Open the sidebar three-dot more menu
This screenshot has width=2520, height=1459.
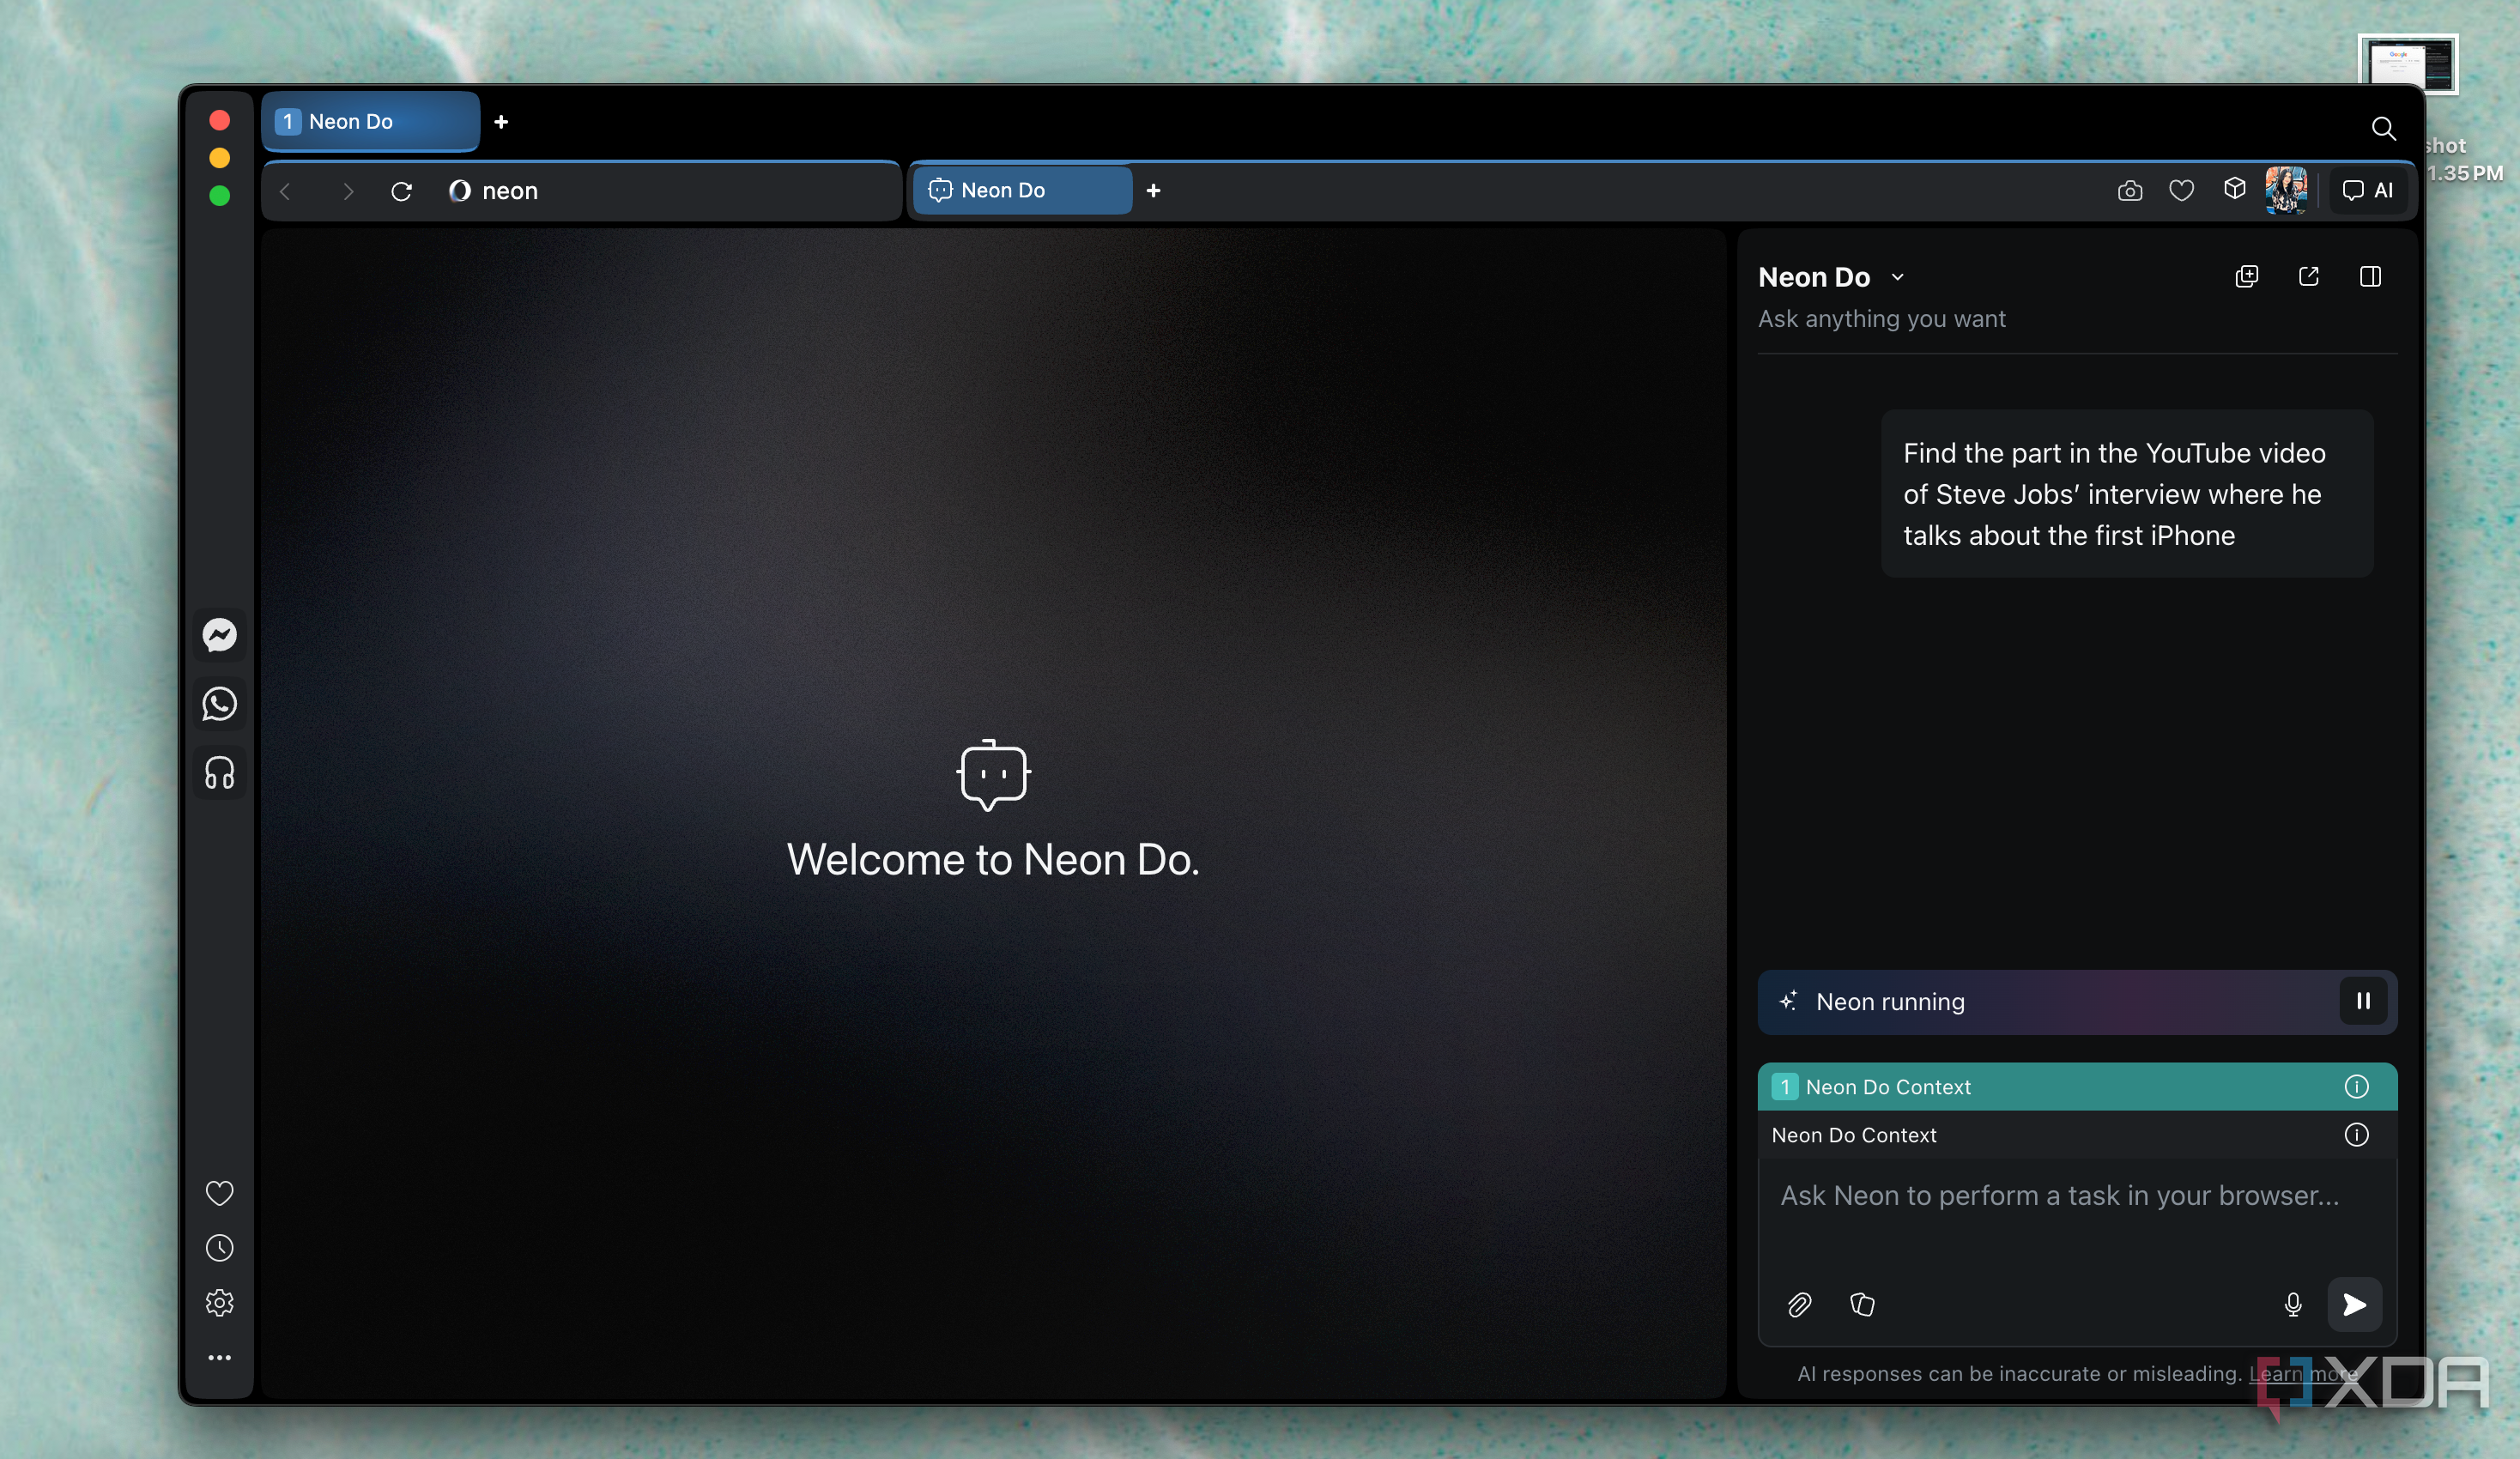pos(219,1358)
